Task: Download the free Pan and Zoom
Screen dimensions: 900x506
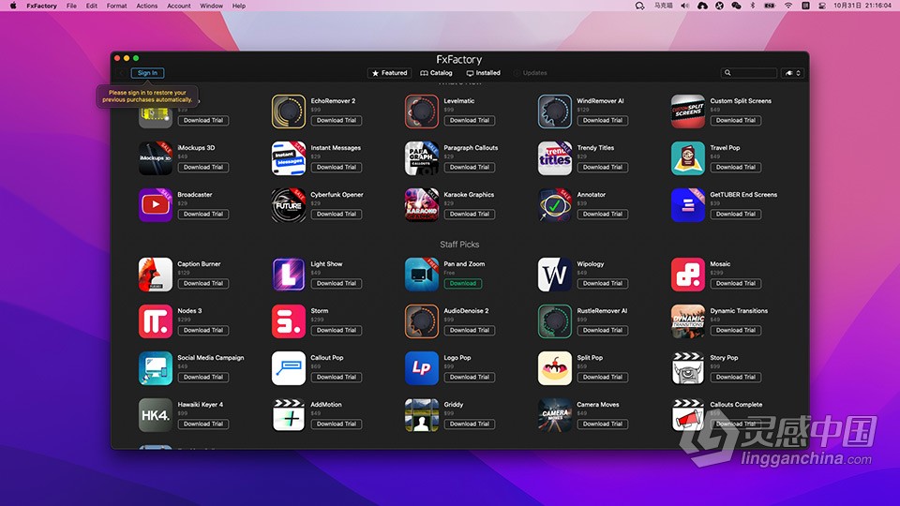Action: (x=462, y=283)
